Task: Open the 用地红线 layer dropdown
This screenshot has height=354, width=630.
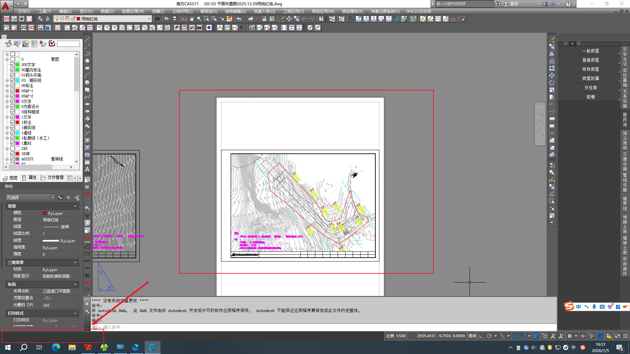Action: 149,19
